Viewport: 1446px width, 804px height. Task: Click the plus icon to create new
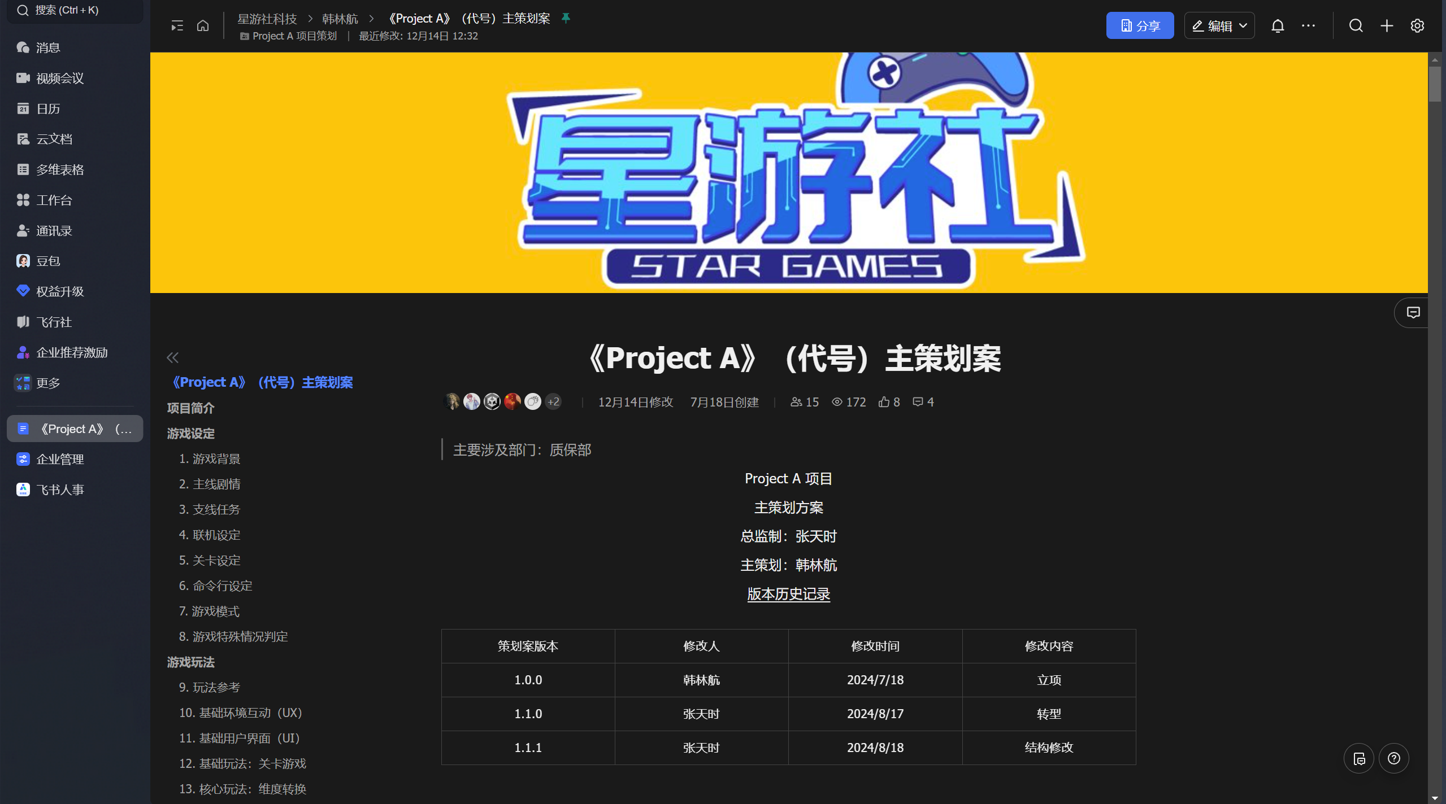click(x=1387, y=26)
